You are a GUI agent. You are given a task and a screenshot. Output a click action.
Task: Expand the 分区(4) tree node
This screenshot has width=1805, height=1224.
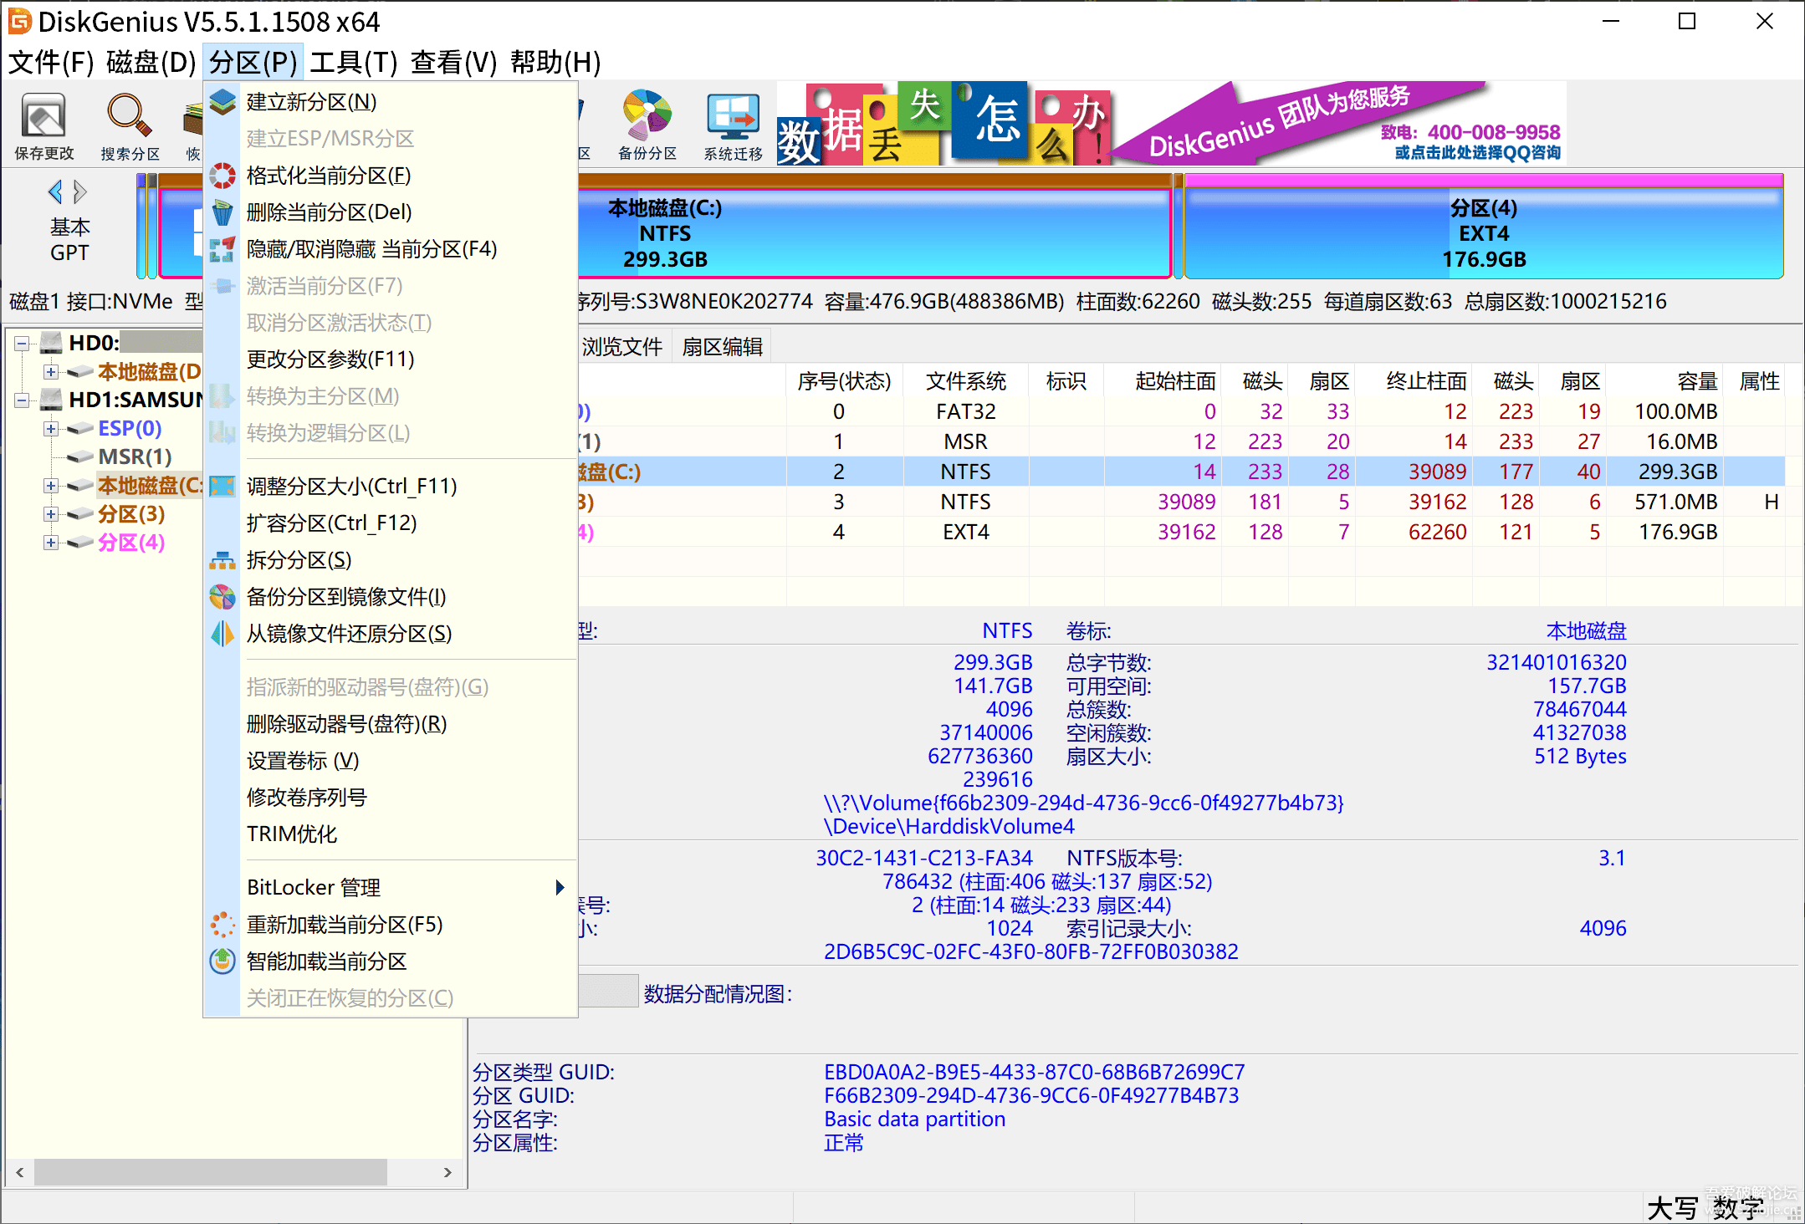pyautogui.click(x=51, y=543)
